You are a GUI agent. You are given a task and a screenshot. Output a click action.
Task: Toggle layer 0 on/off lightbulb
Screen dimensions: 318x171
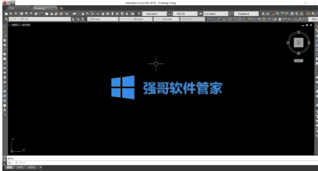click(11, 19)
